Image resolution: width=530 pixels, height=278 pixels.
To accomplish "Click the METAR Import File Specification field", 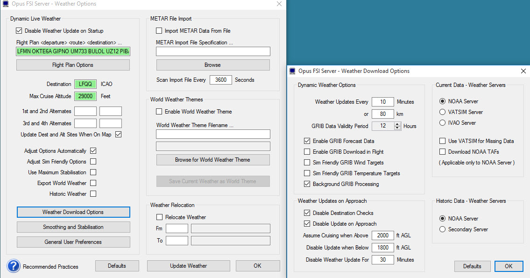I will pos(213,51).
